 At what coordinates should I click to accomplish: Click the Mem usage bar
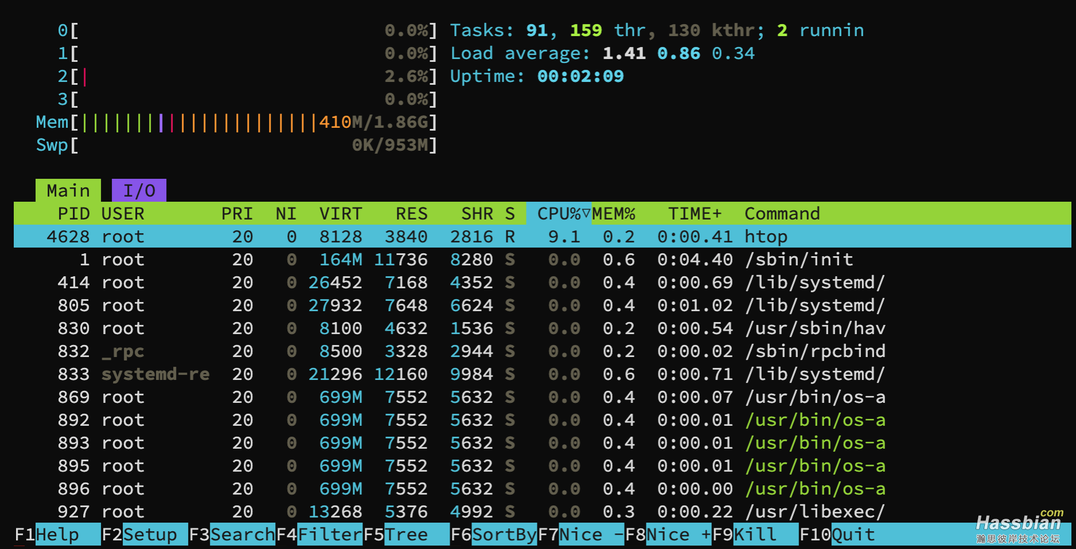coord(236,121)
